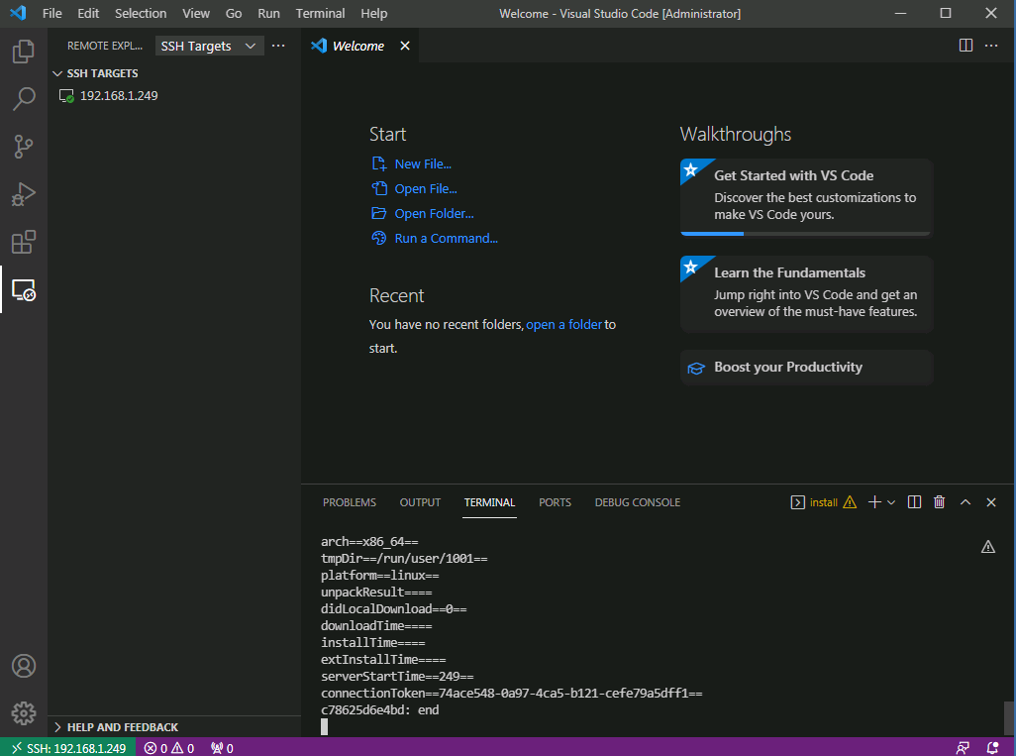Open the feedback icon in status bar
This screenshot has height=756, width=1016.
963,748
